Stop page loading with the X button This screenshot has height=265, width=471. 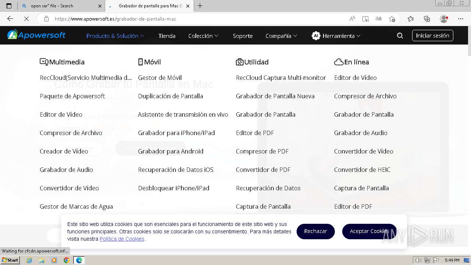click(x=26, y=19)
